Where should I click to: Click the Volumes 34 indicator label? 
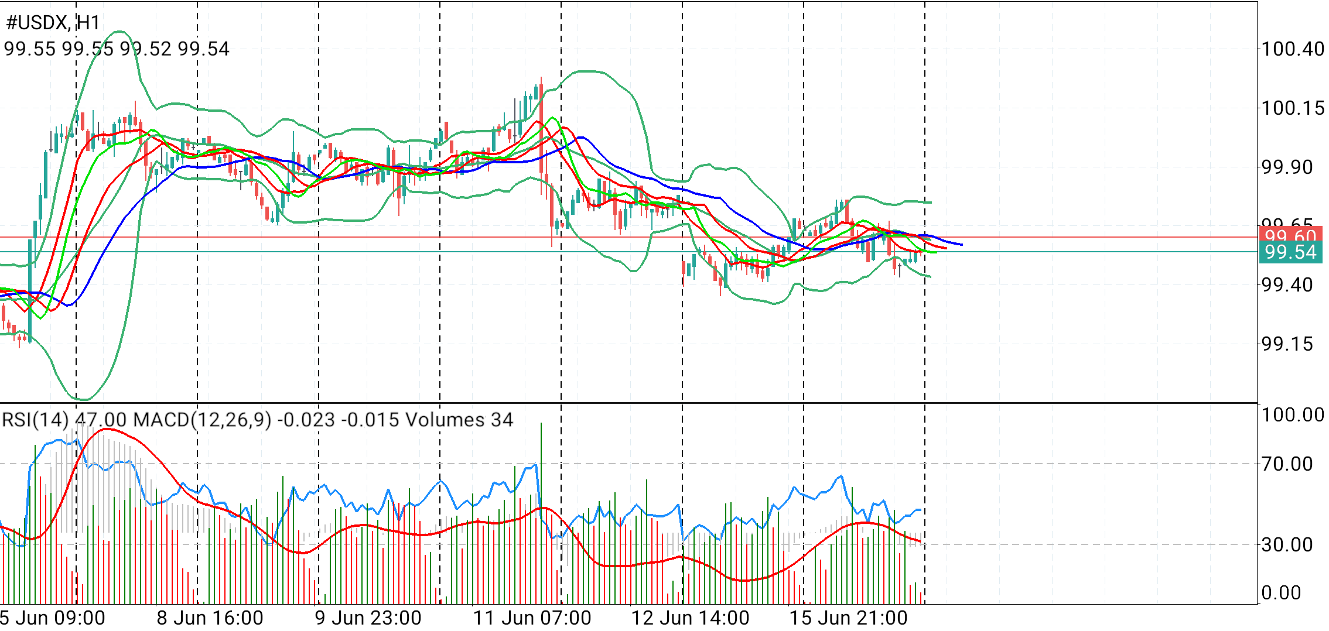pyautogui.click(x=459, y=420)
